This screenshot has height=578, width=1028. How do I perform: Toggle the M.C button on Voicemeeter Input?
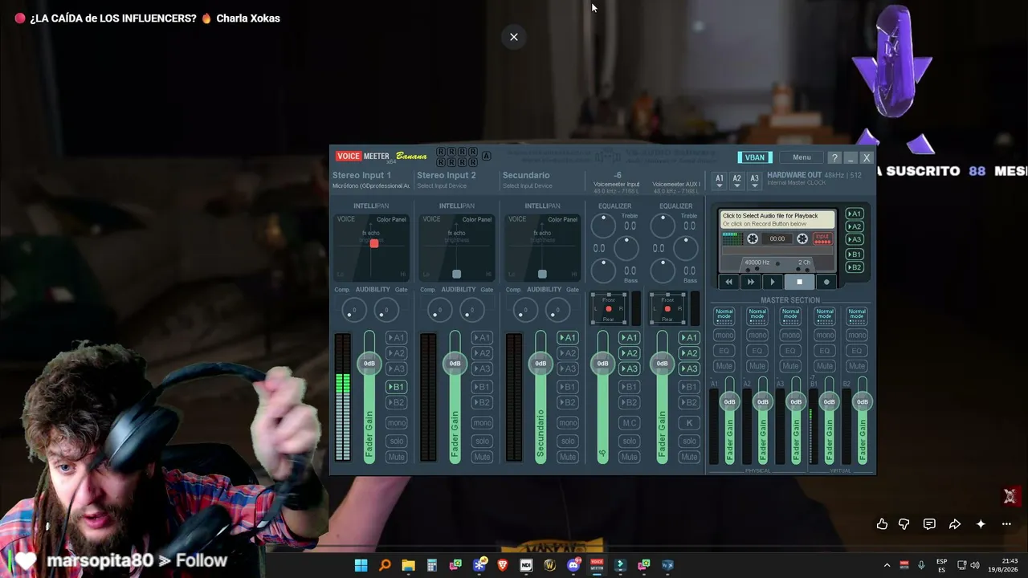[629, 423]
